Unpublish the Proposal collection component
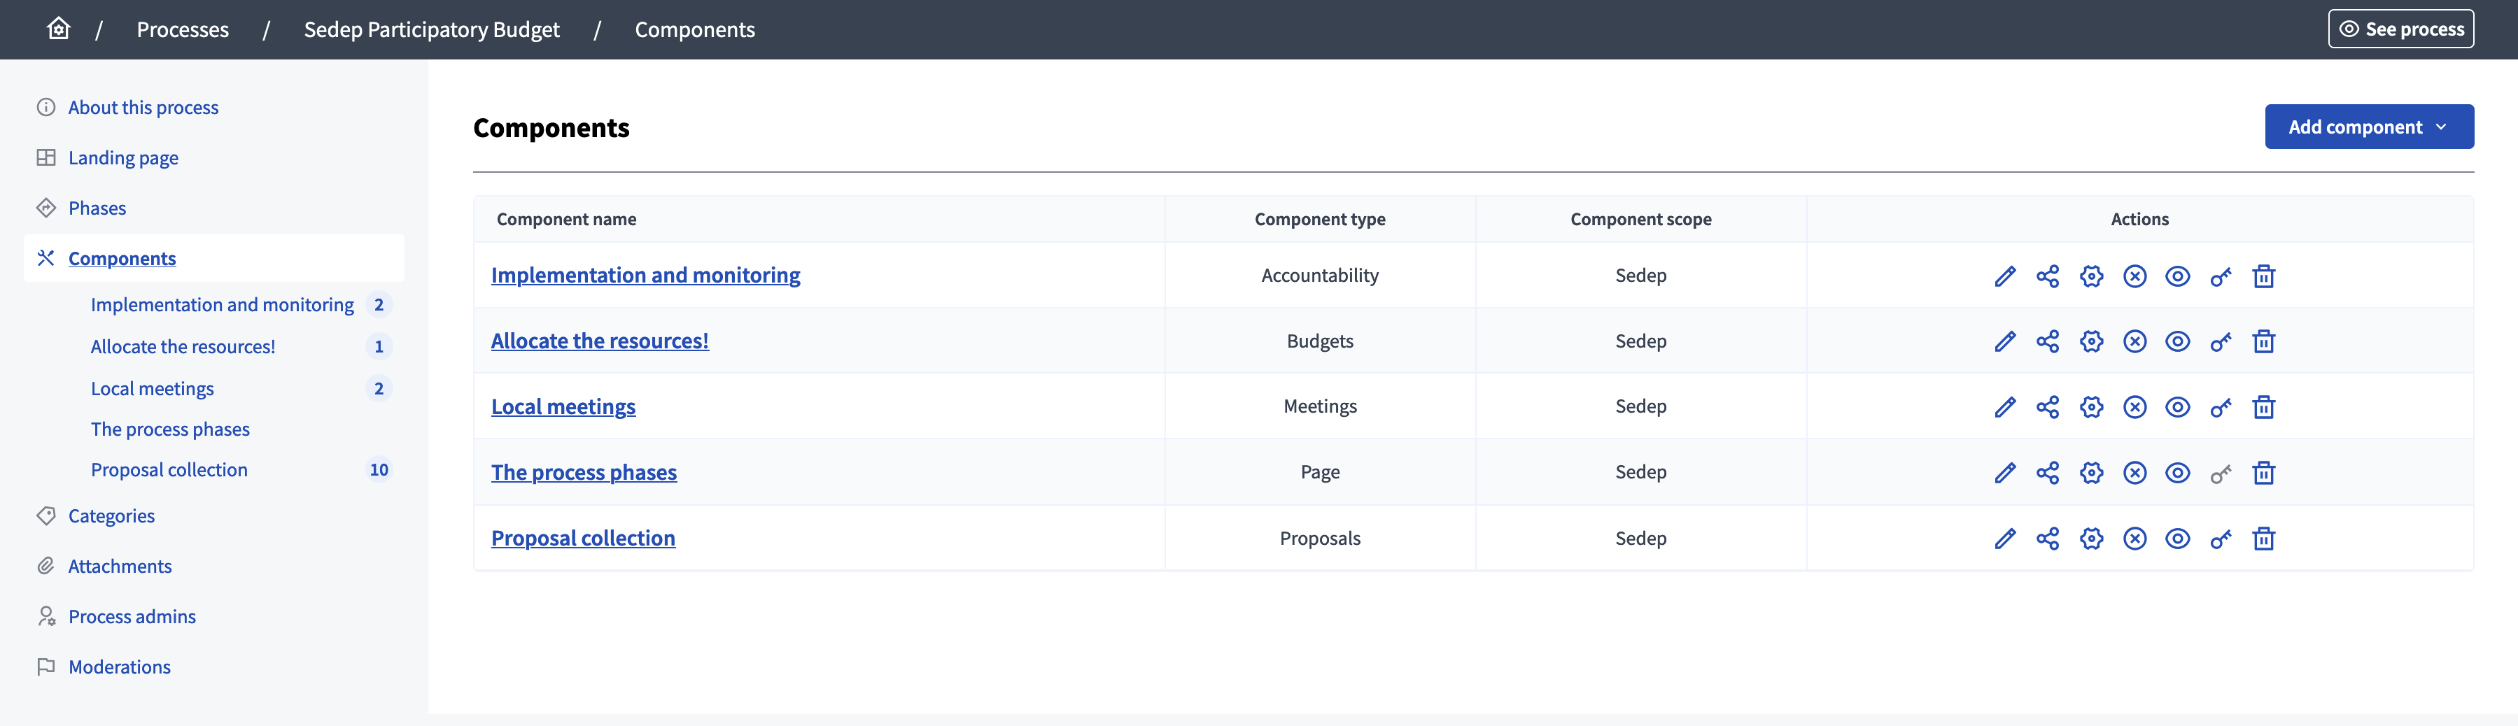The height and width of the screenshot is (726, 2518). click(2134, 539)
